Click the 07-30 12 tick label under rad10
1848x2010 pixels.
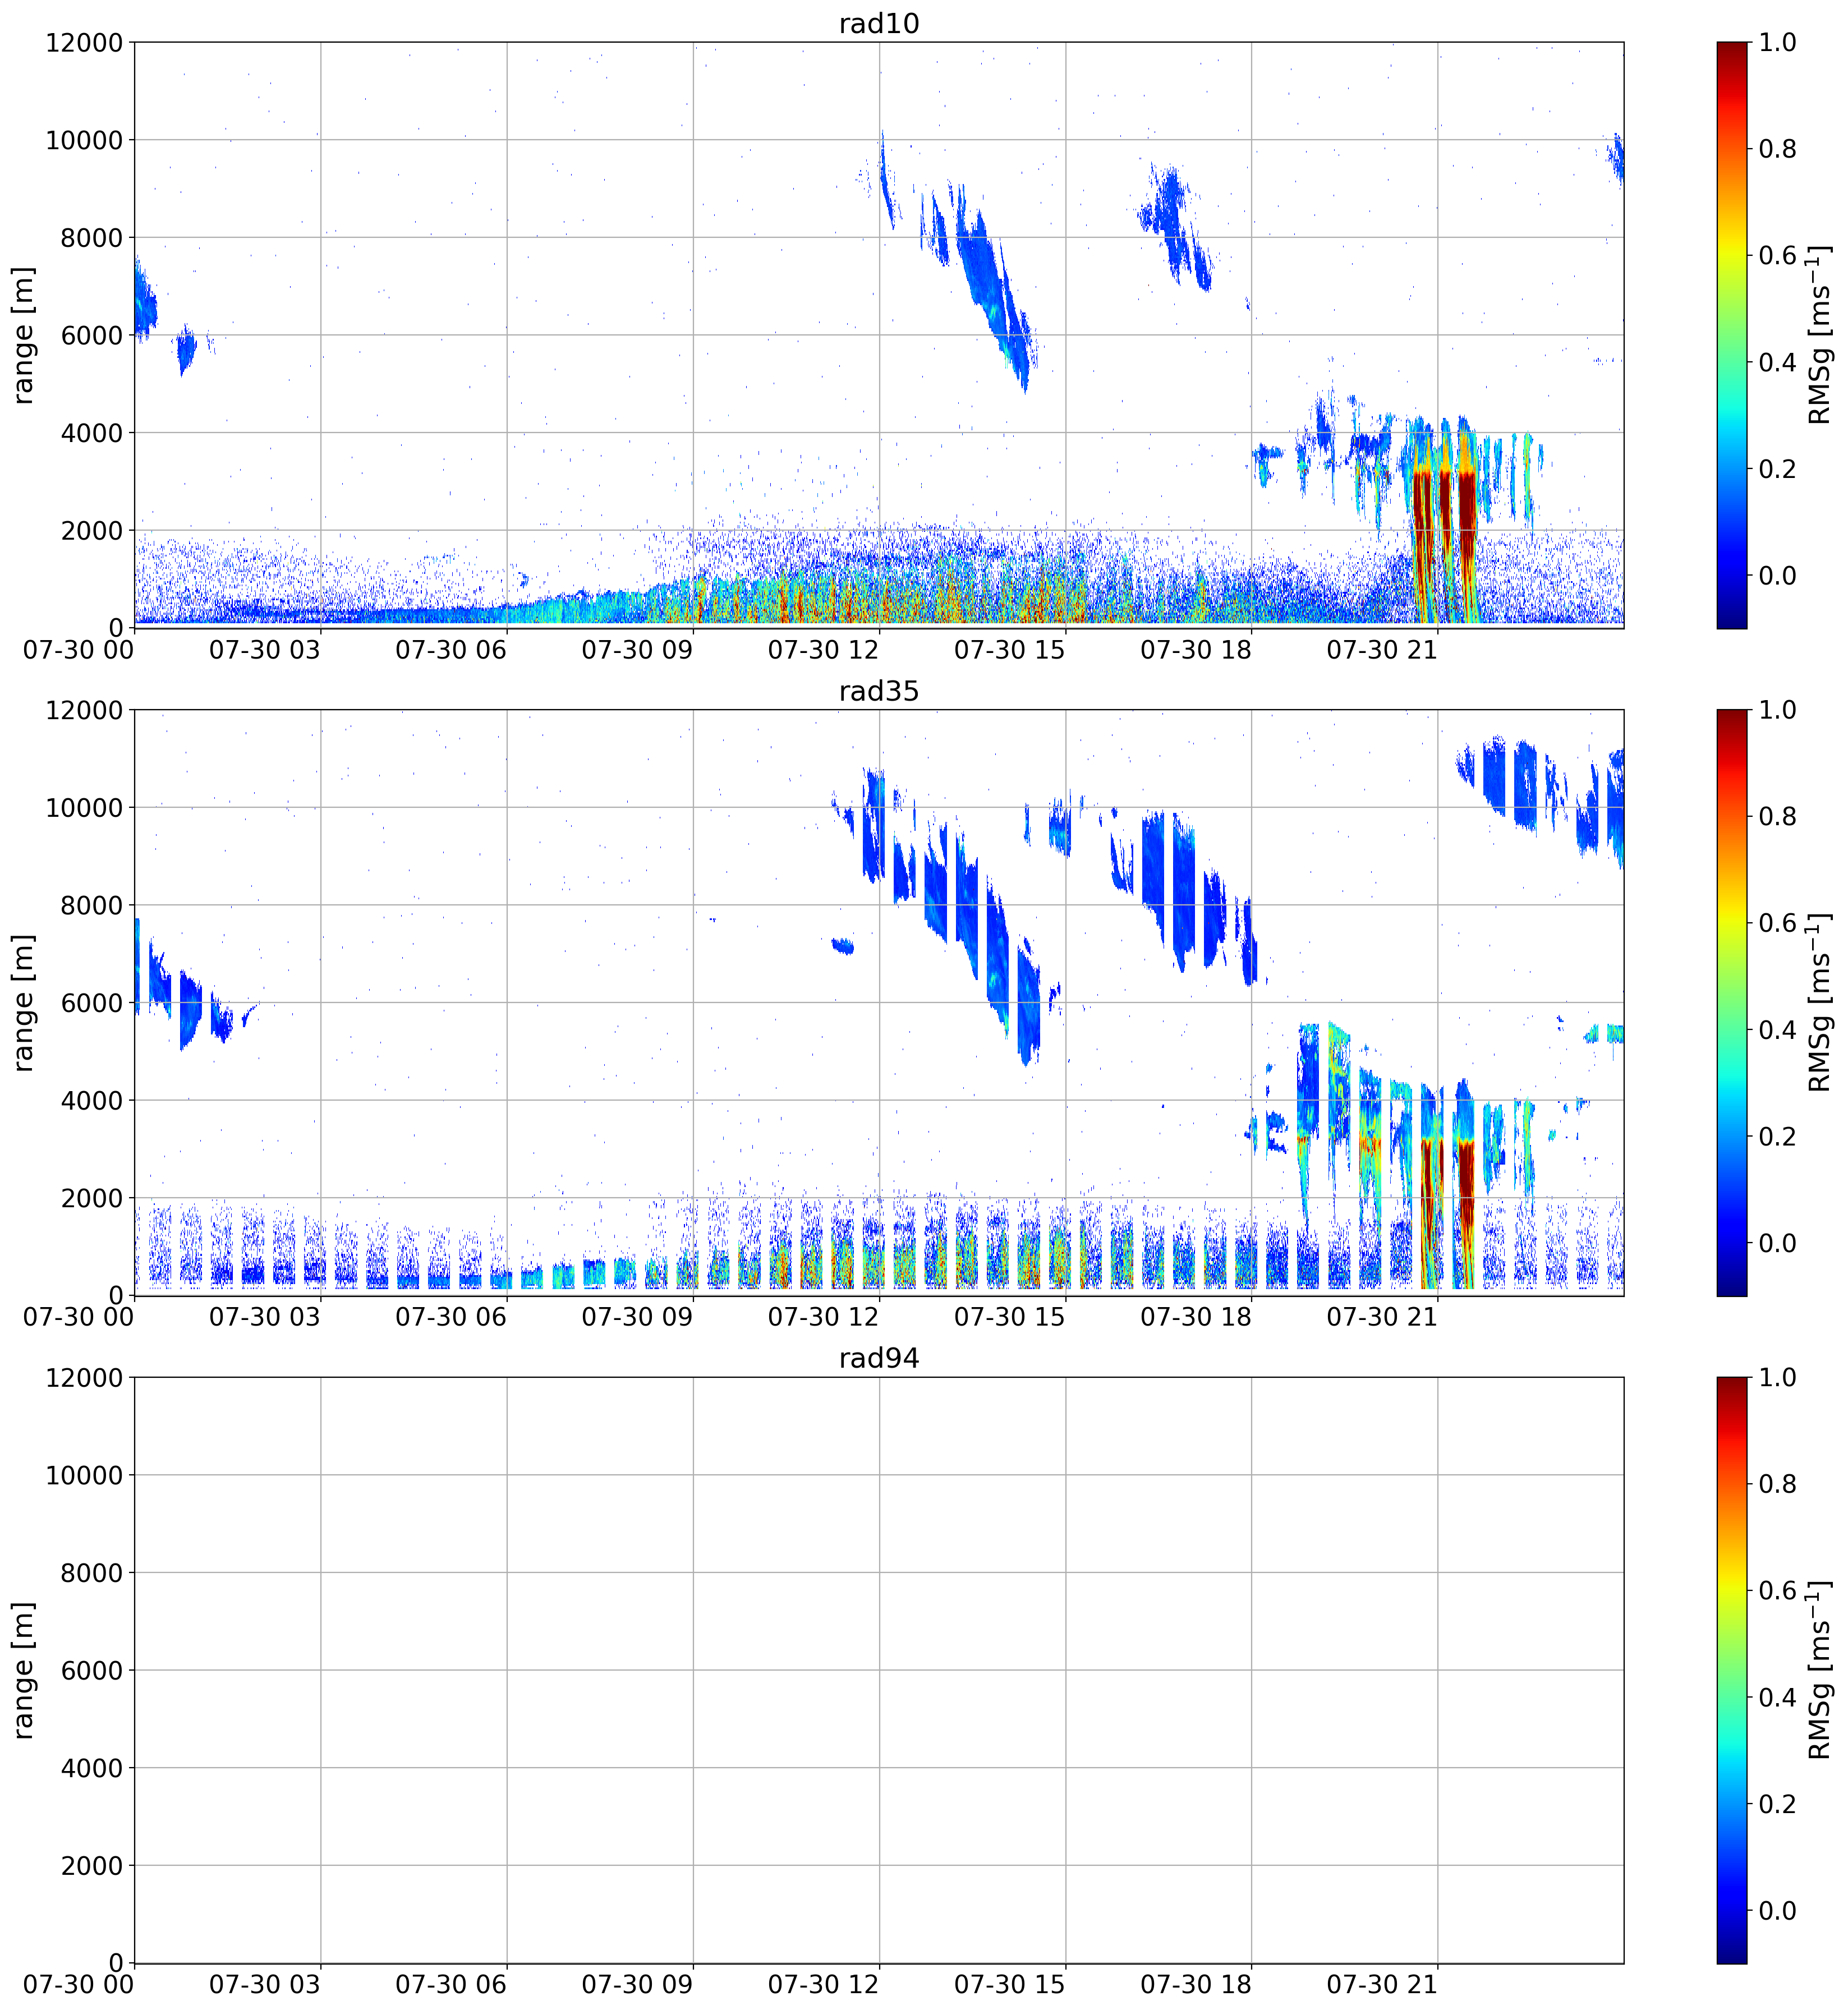(823, 650)
